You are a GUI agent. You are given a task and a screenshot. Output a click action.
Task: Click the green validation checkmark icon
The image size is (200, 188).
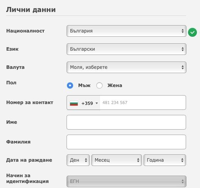pyautogui.click(x=192, y=32)
